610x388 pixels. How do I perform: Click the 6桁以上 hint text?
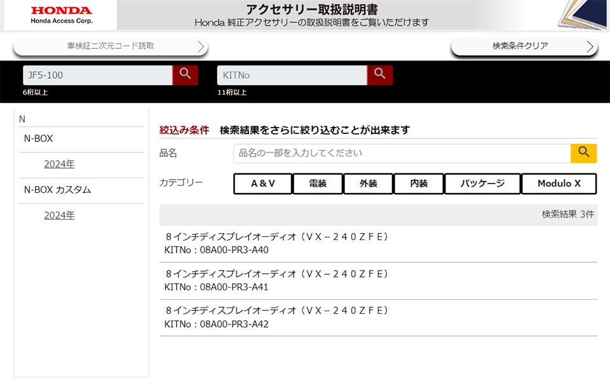tap(36, 93)
